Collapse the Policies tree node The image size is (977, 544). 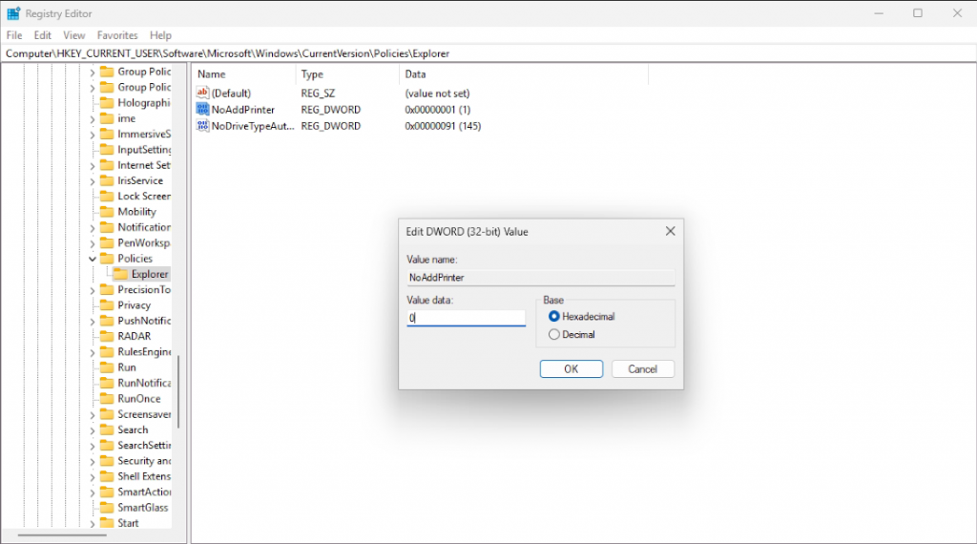click(x=93, y=259)
